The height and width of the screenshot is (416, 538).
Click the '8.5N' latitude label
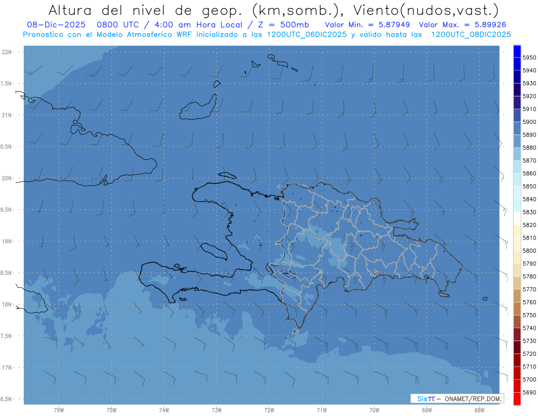(7, 273)
